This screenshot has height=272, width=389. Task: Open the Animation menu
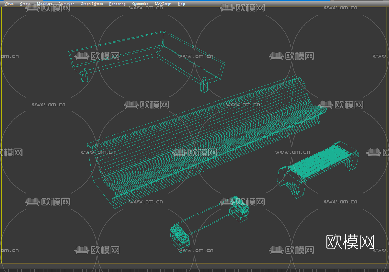66,4
